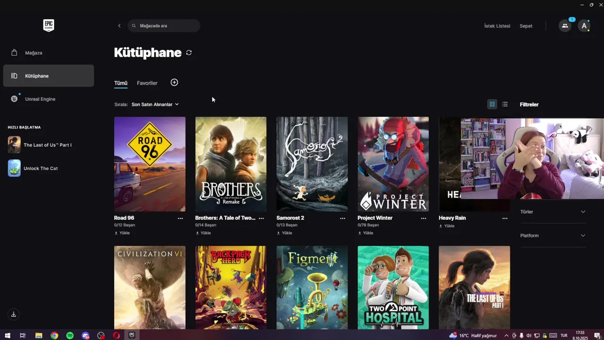Click the Epic Games logo
The image size is (604, 340).
tap(49, 25)
